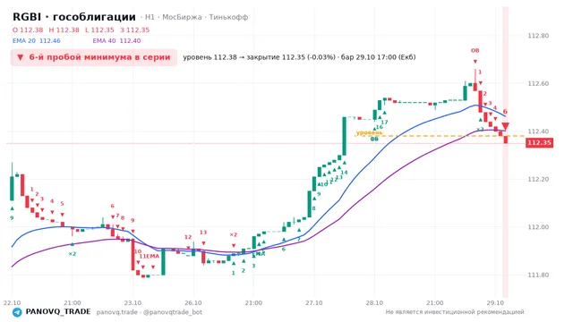Click the orange "уровень" level label
Viewport: 573px width, 322px height.
(x=369, y=132)
